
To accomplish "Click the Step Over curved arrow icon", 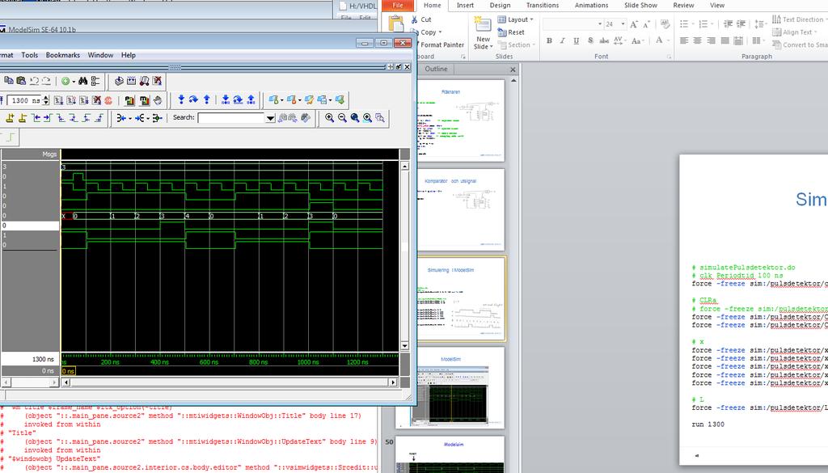I will [194, 99].
